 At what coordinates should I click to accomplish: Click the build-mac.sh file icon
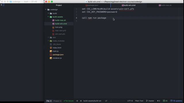(53, 20)
